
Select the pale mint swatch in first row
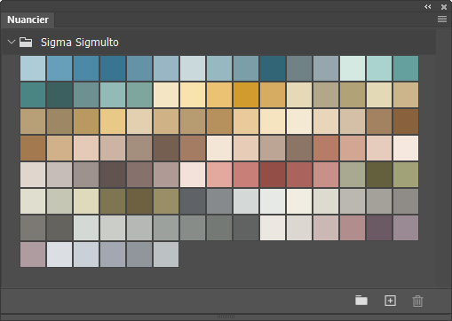[353, 68]
